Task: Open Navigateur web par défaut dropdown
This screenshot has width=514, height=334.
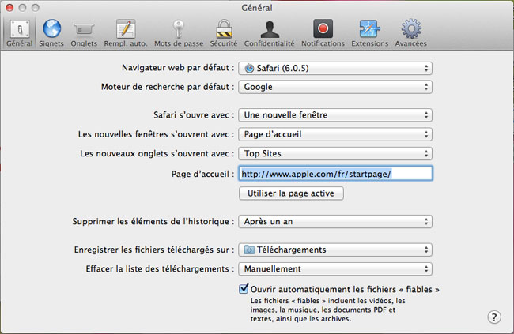Action: coord(335,68)
